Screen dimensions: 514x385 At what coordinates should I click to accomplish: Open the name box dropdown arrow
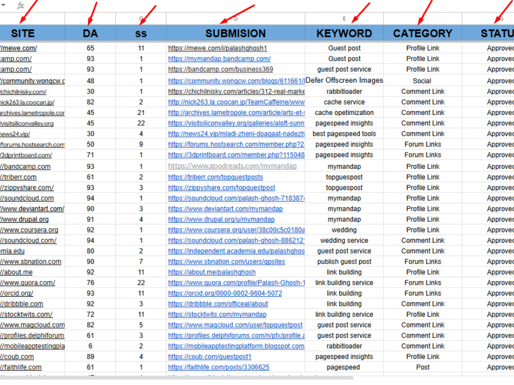pos(4,5)
